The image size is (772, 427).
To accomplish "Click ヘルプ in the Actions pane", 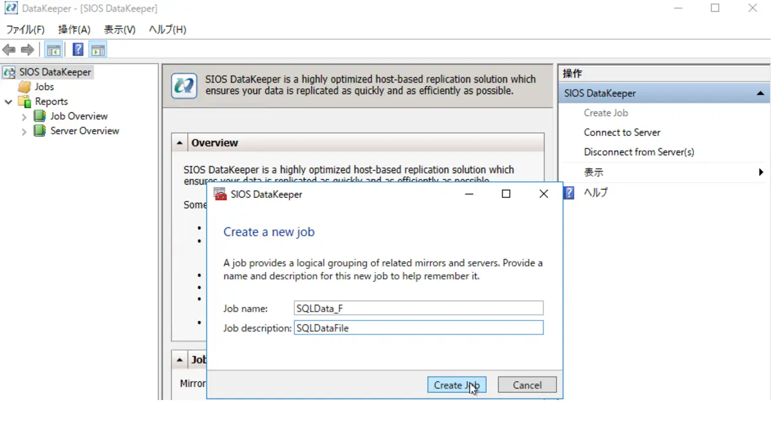I will point(595,193).
